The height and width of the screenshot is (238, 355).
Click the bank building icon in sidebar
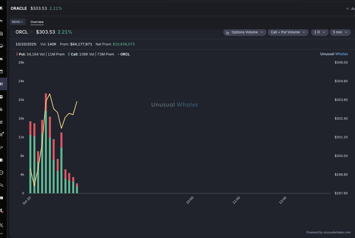pos(1,33)
